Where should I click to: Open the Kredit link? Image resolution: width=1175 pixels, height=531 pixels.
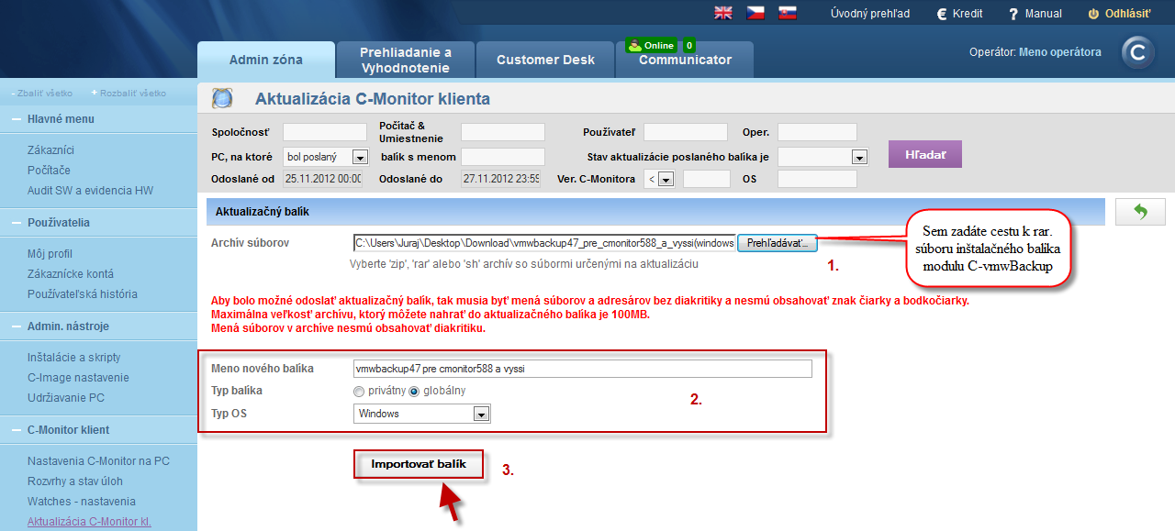click(968, 14)
